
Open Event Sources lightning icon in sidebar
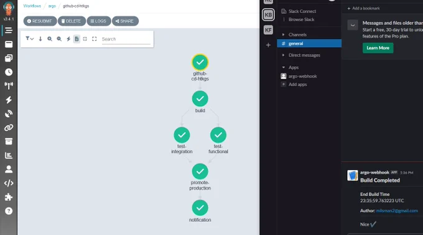9,100
